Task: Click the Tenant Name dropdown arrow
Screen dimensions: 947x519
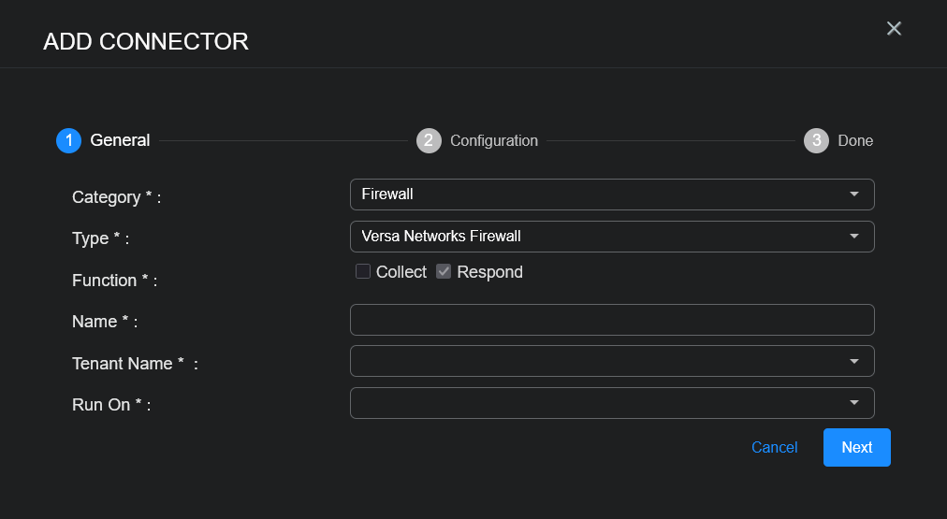Action: click(853, 361)
